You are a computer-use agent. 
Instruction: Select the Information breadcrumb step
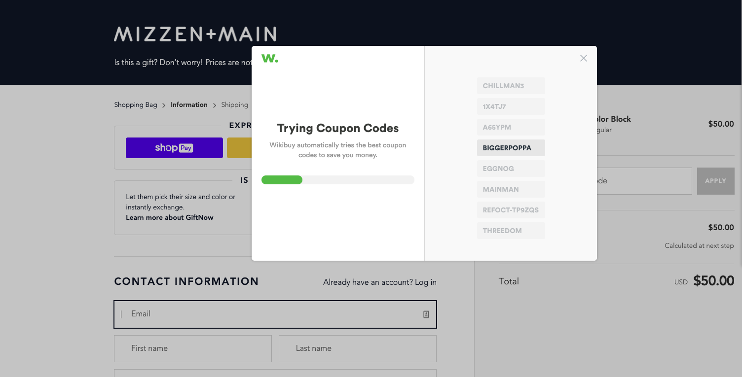point(189,104)
